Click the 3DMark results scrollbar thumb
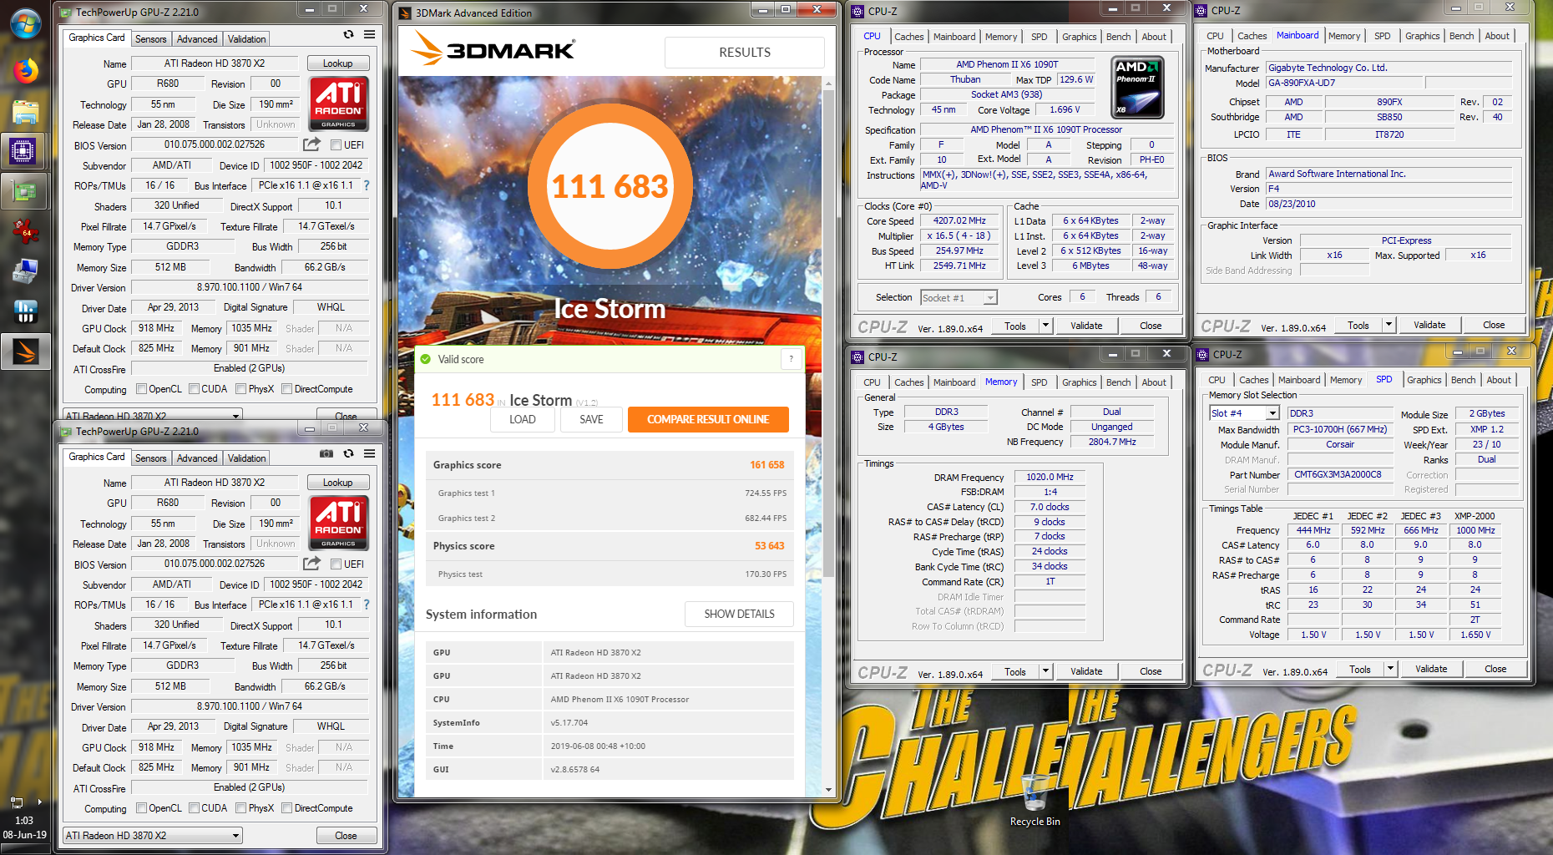The width and height of the screenshot is (1553, 855). click(x=828, y=334)
